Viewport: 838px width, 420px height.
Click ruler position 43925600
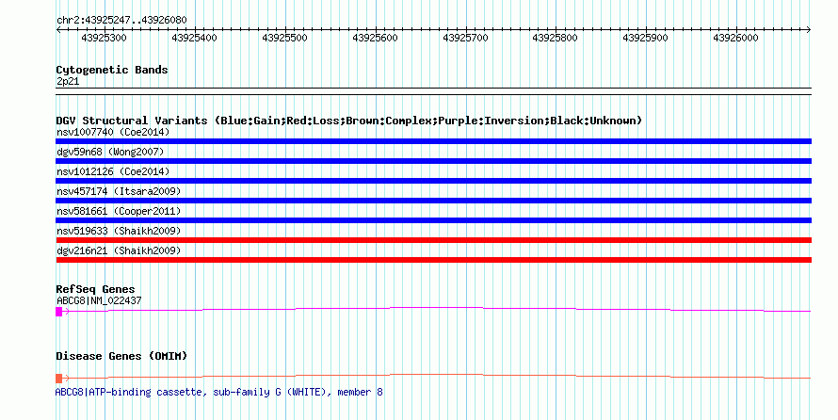[375, 39]
